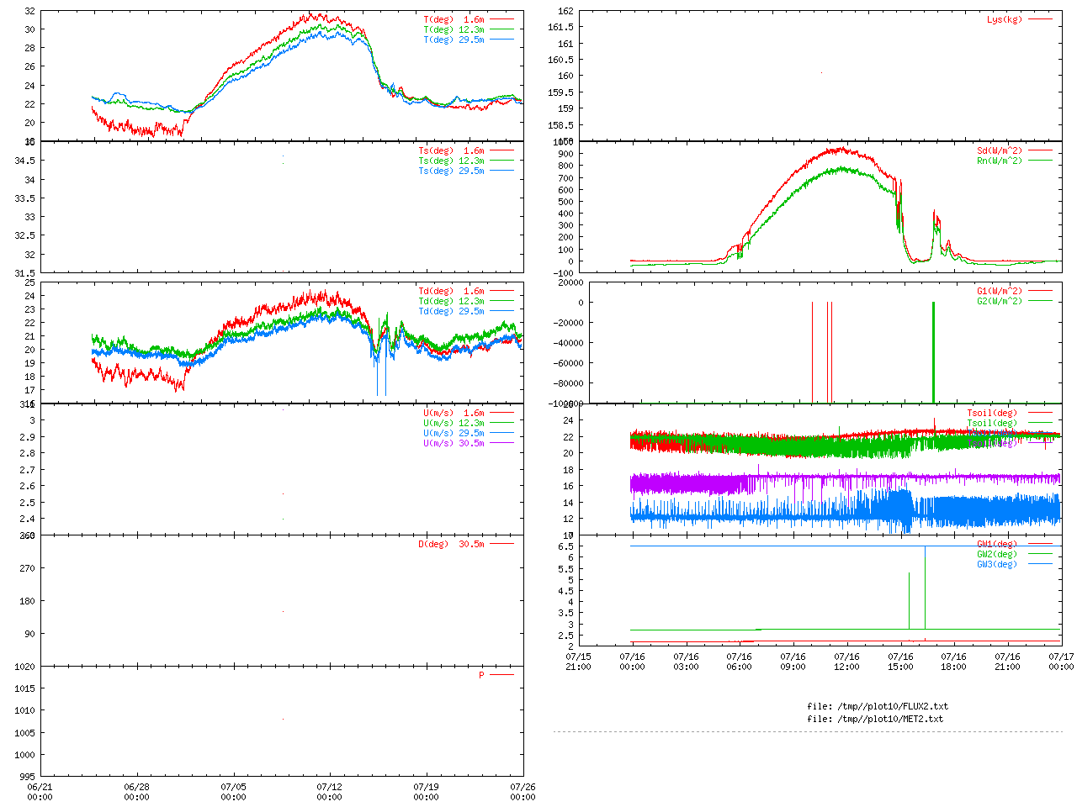
Task: Click the '07/16 15:00' time axis label
Action: (900, 662)
